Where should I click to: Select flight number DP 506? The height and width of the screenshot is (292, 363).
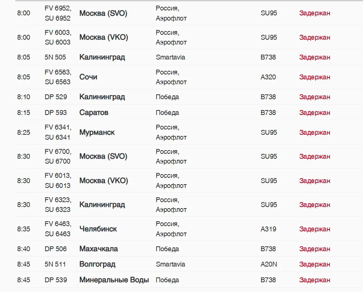click(x=55, y=249)
